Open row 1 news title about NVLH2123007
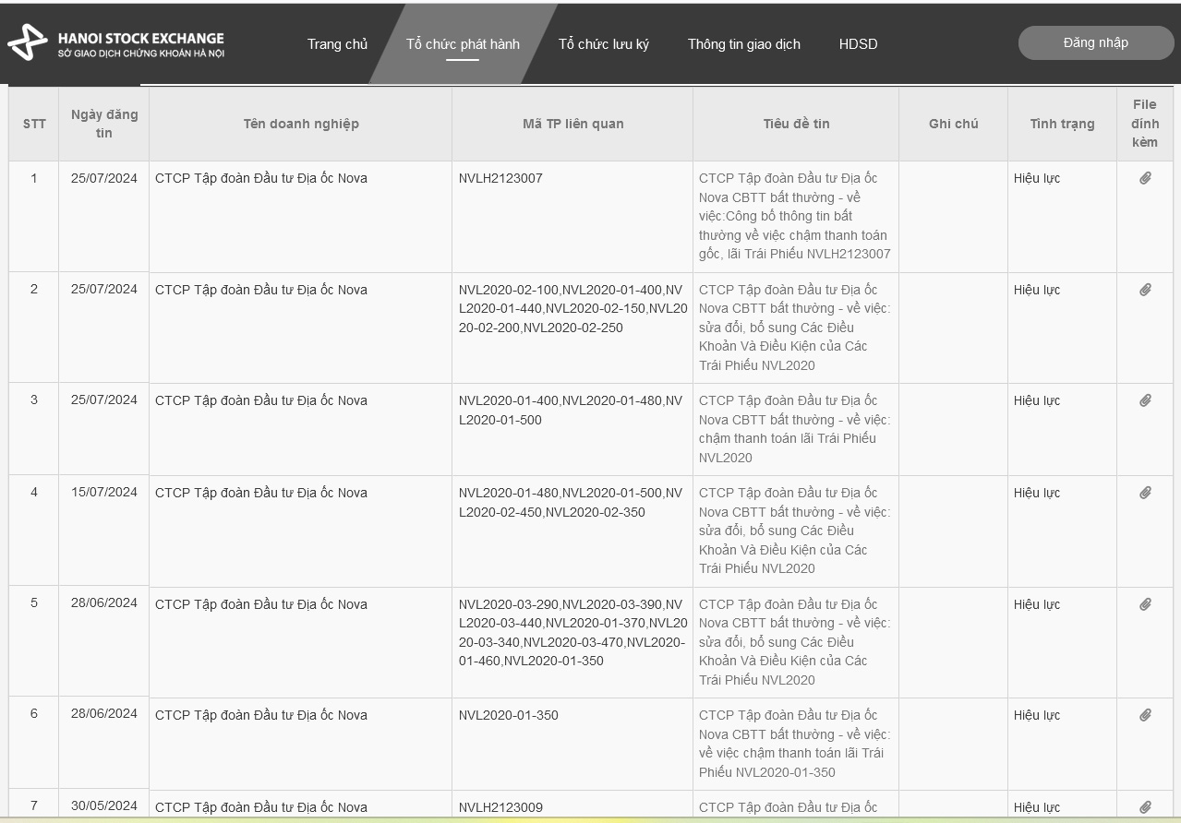 [794, 216]
